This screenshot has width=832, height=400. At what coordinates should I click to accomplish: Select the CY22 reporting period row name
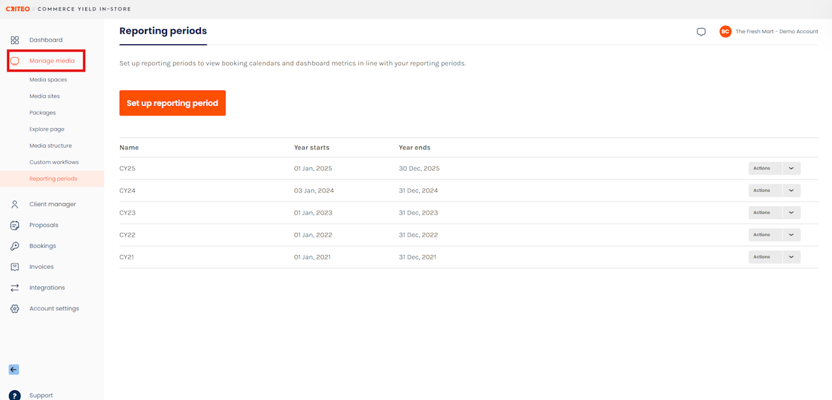127,235
